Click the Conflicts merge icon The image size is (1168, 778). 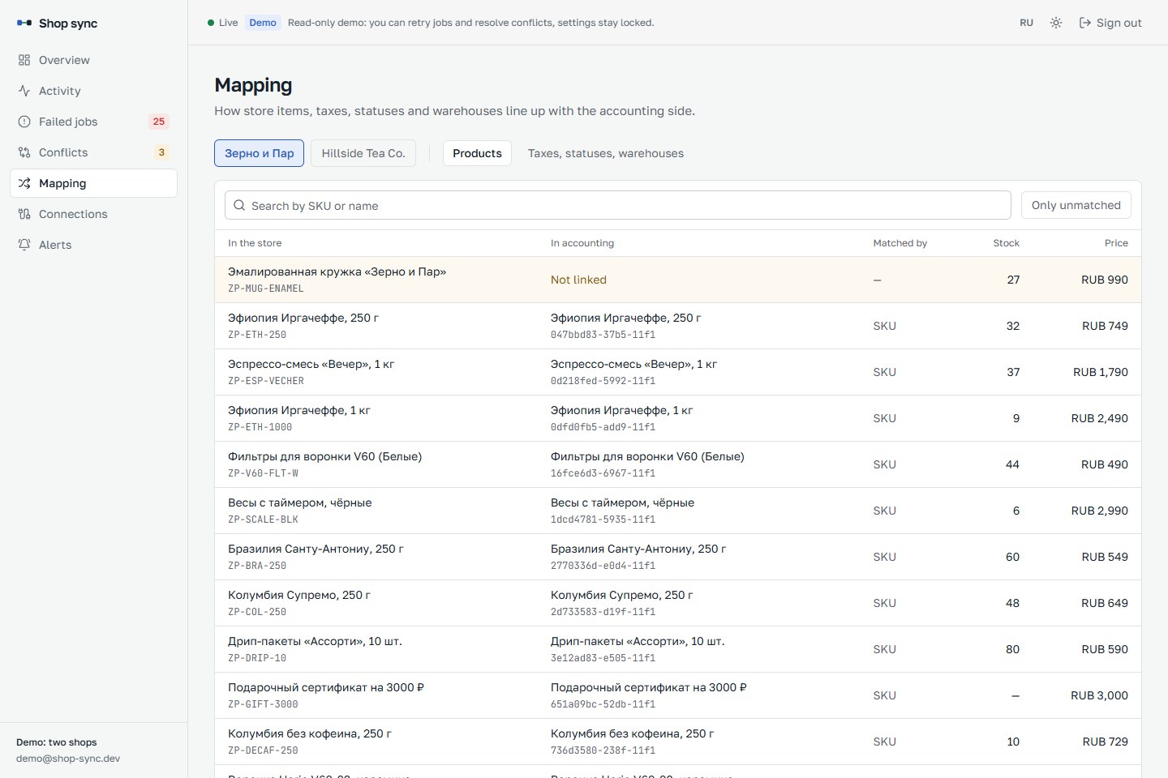pyautogui.click(x=24, y=152)
